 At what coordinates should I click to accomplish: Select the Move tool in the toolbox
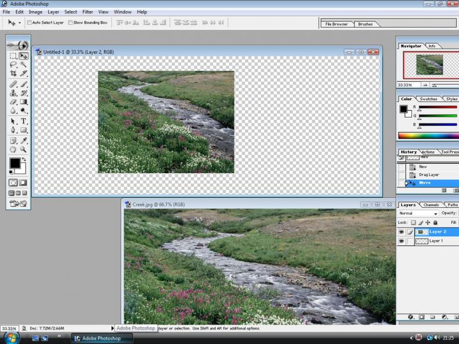[23, 56]
